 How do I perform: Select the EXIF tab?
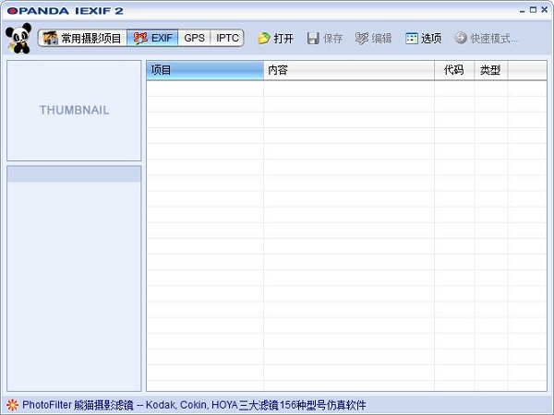tap(153, 39)
